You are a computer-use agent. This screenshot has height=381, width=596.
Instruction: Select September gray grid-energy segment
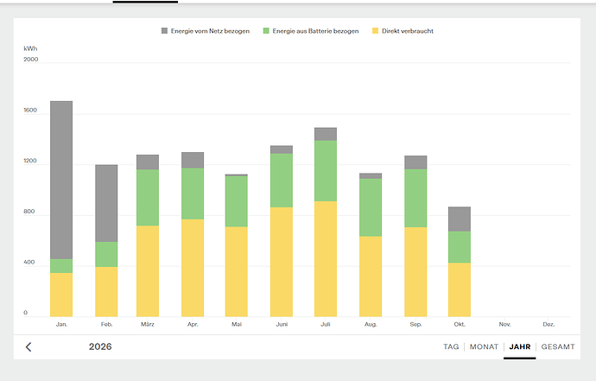click(415, 162)
